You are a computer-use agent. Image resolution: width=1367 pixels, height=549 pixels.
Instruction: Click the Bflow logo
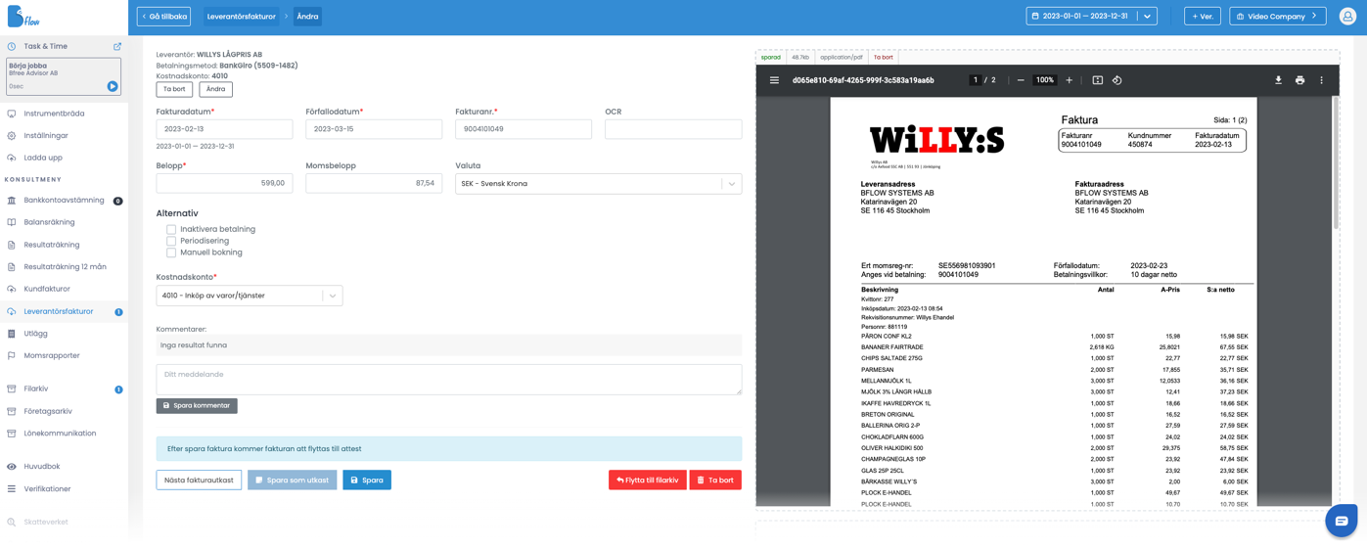click(x=23, y=17)
